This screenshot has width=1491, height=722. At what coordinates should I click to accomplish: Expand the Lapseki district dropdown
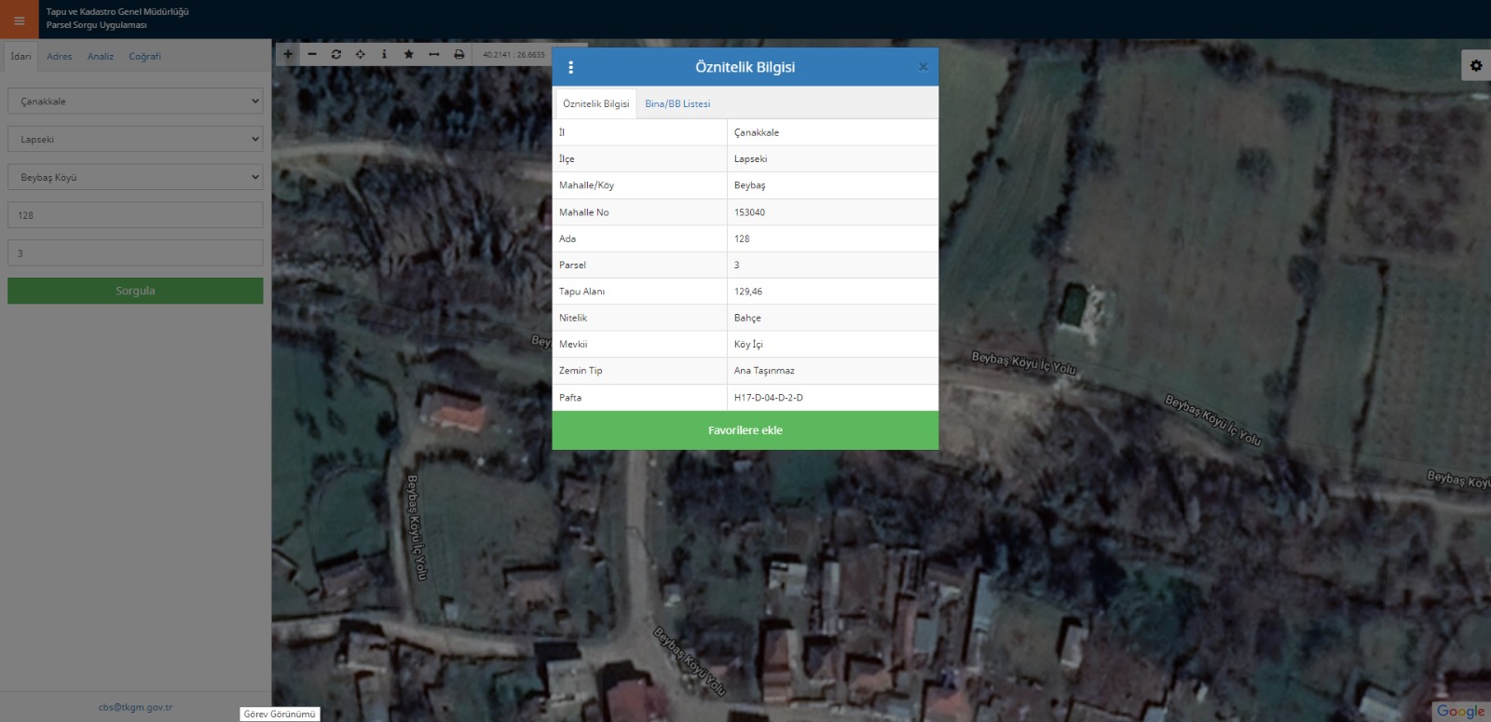(135, 139)
